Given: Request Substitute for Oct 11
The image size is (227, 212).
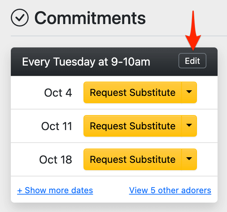Looking at the screenshot, I should (132, 126).
